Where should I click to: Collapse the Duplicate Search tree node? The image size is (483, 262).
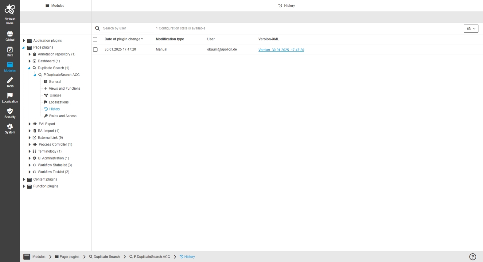[29, 68]
